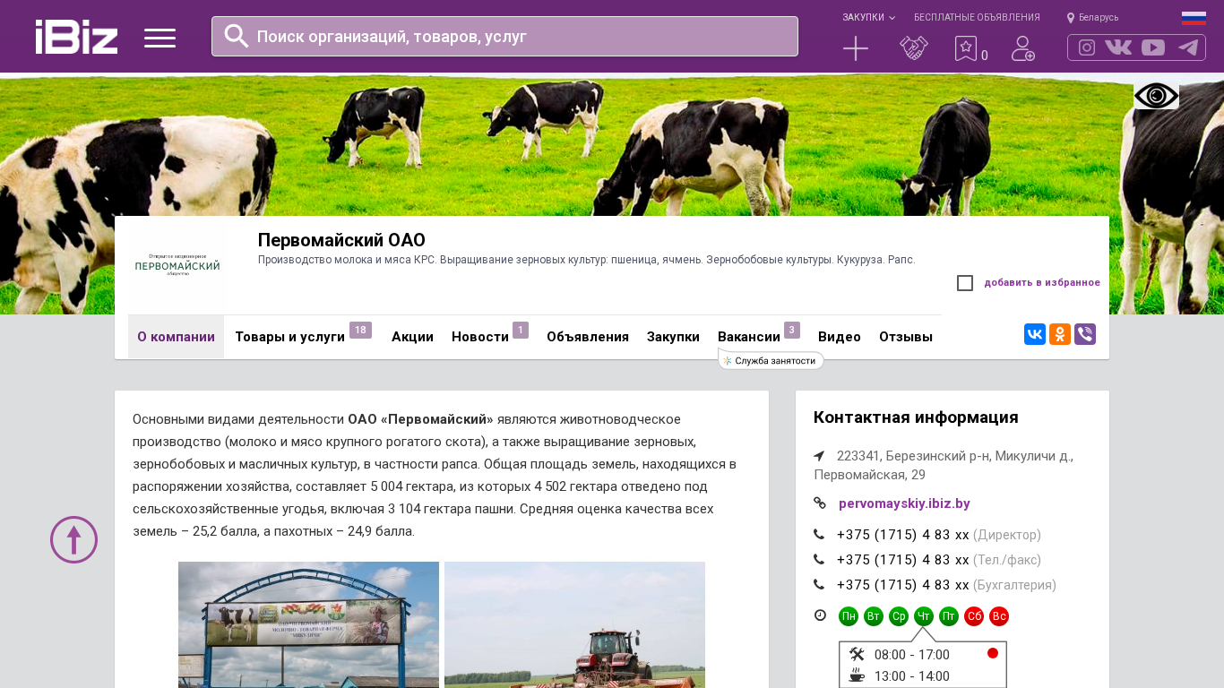Focus the search organizations input field
1224x688 pixels.
click(x=504, y=36)
